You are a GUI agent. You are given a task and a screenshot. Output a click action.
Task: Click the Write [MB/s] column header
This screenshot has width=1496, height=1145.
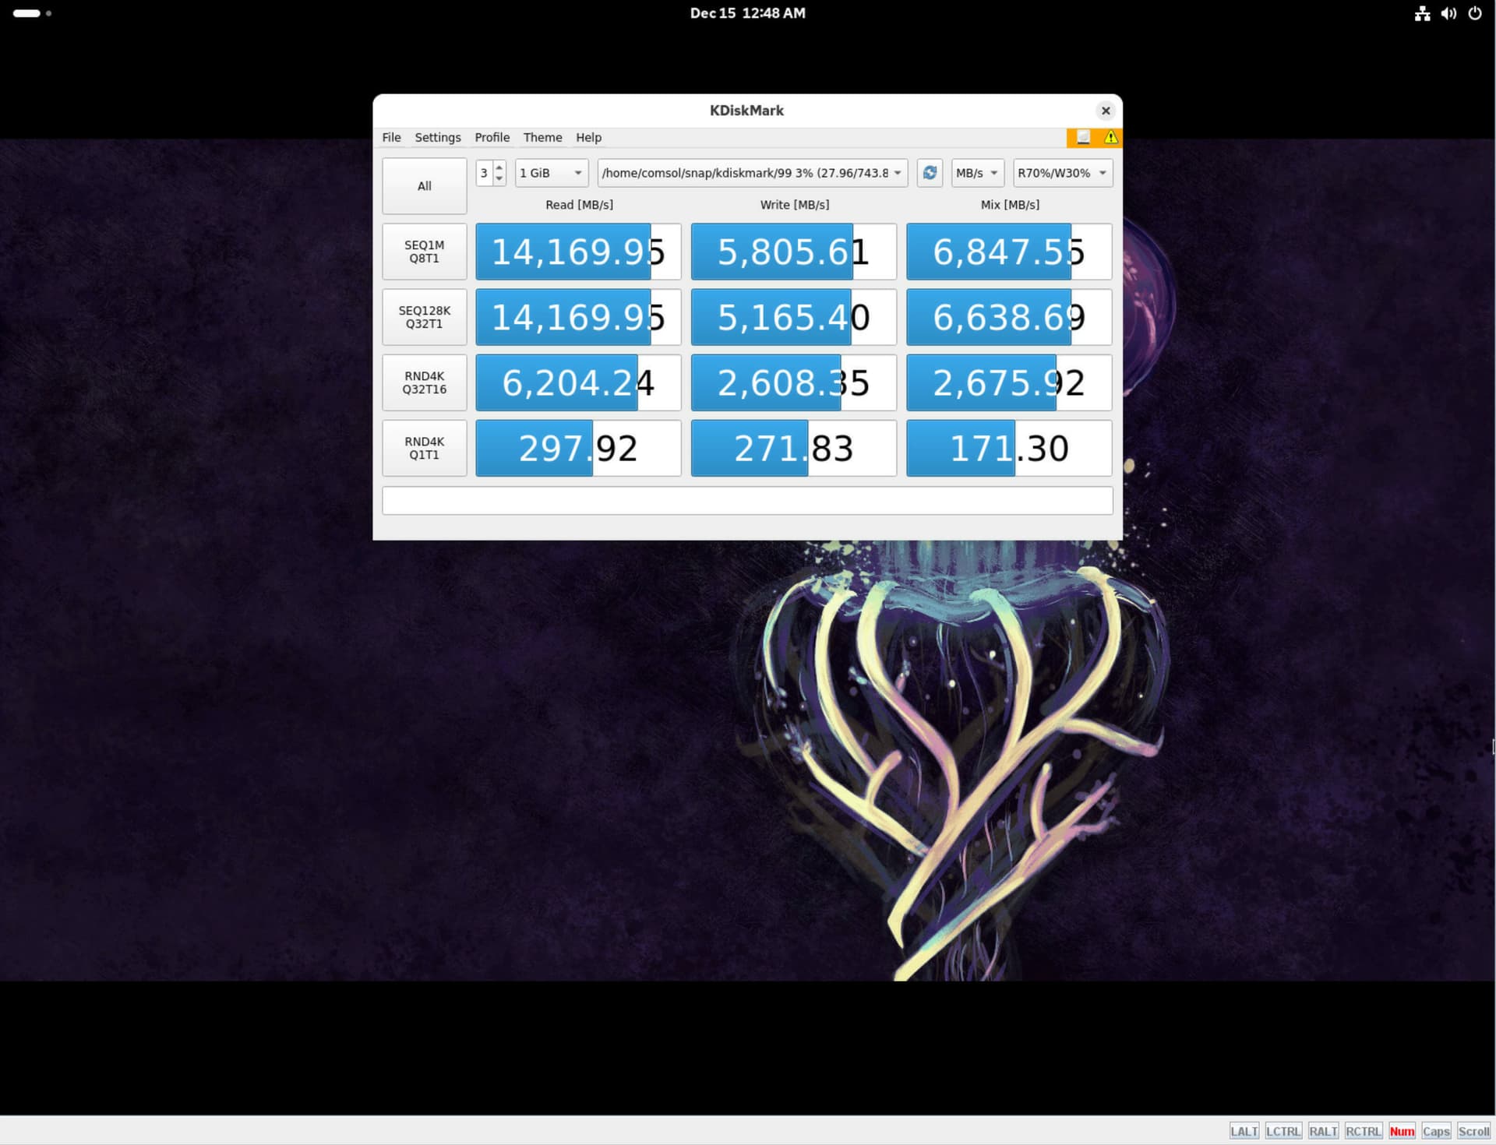pyautogui.click(x=795, y=205)
